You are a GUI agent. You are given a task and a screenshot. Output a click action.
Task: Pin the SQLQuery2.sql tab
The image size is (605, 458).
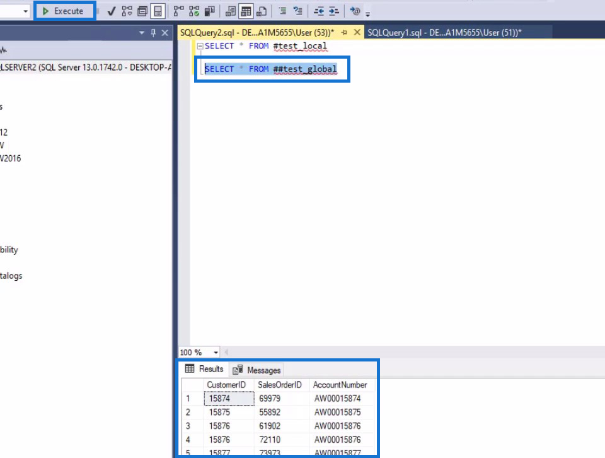tap(344, 32)
